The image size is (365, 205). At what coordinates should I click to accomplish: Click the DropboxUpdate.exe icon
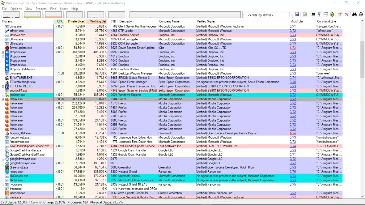click(7, 69)
